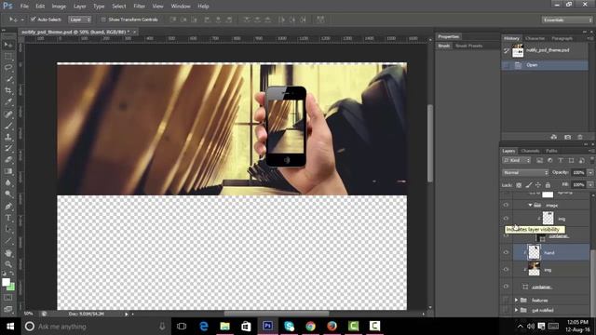Screen dimensions: 596x335
Task: Click the background color swatch
Action: 12,288
